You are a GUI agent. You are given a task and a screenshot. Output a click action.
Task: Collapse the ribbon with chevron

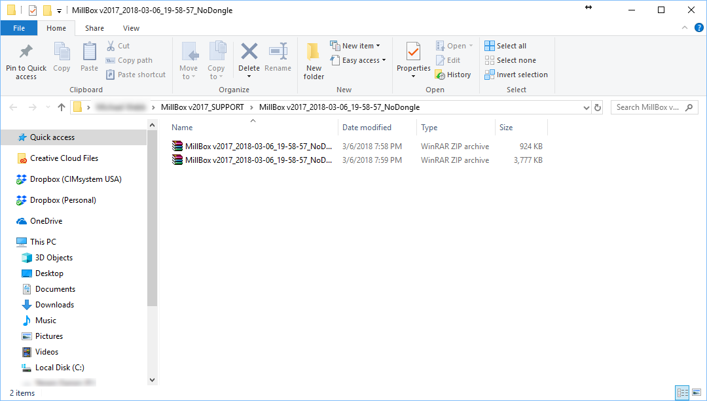(685, 28)
